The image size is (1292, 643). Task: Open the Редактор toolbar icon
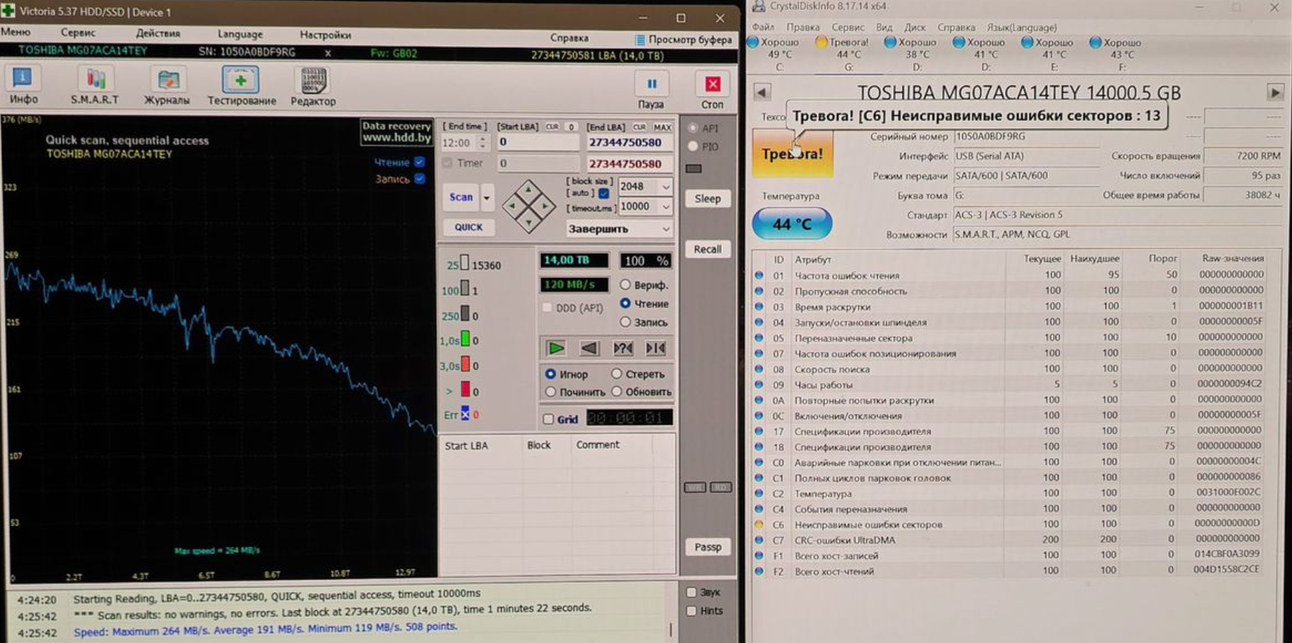coord(313,80)
